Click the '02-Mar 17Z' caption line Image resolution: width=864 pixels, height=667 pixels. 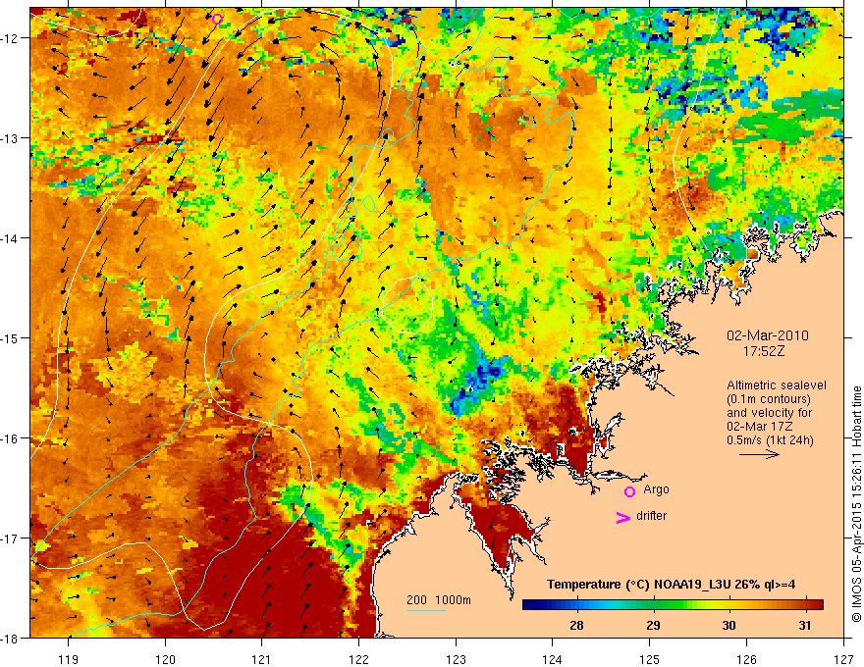[758, 427]
